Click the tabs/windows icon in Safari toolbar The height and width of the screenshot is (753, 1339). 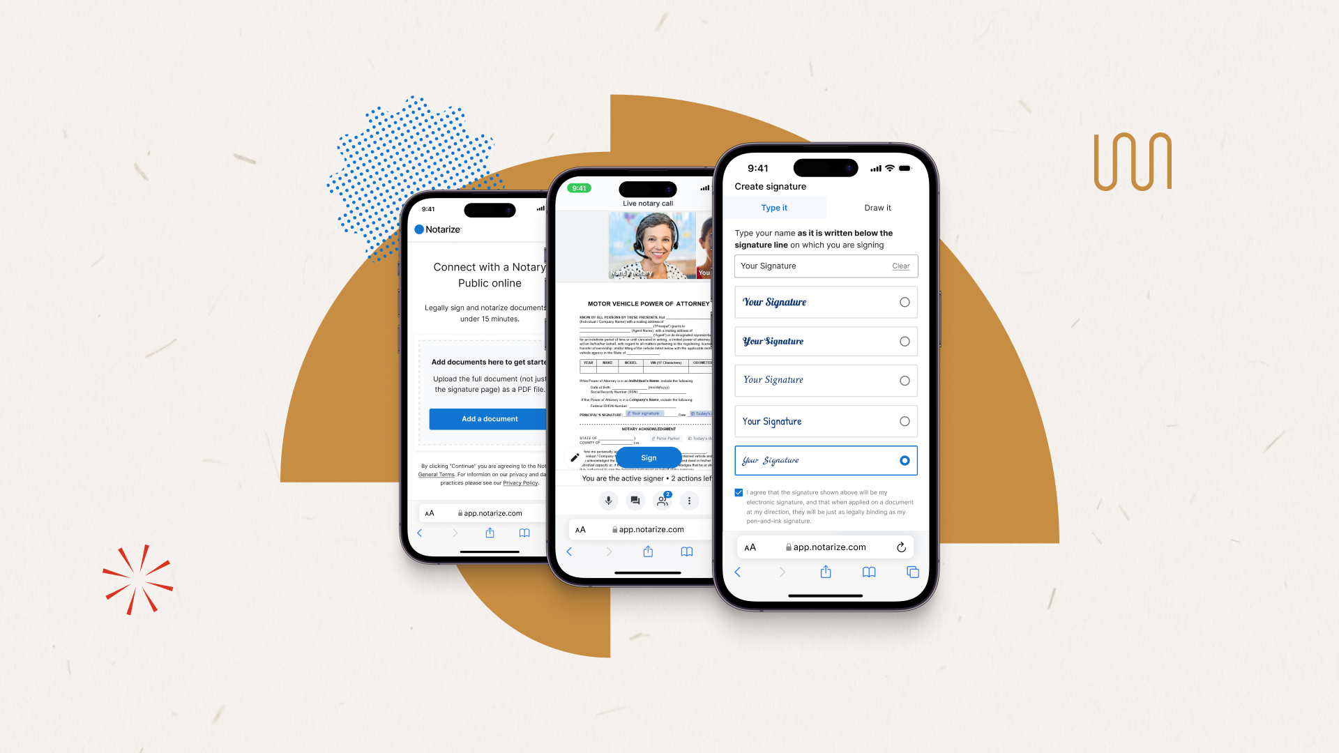911,572
